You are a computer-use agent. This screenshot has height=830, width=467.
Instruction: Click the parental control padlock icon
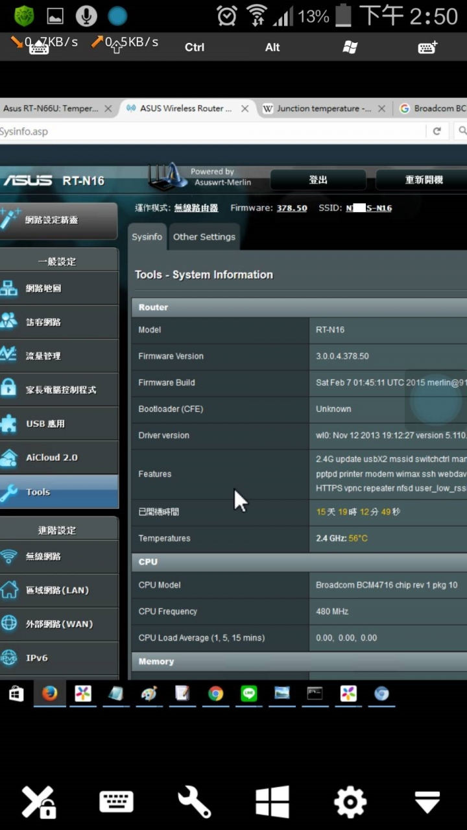(x=8, y=388)
